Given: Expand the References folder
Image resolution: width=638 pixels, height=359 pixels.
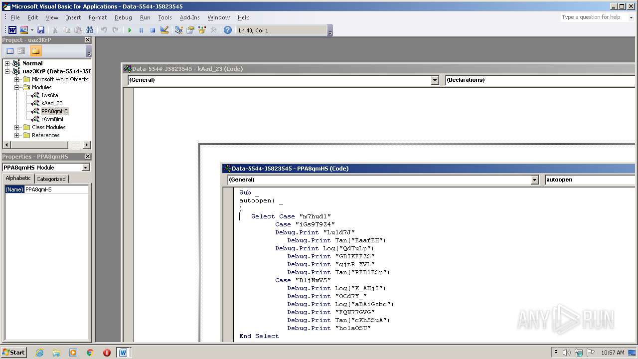Looking at the screenshot, I should pos(16,135).
